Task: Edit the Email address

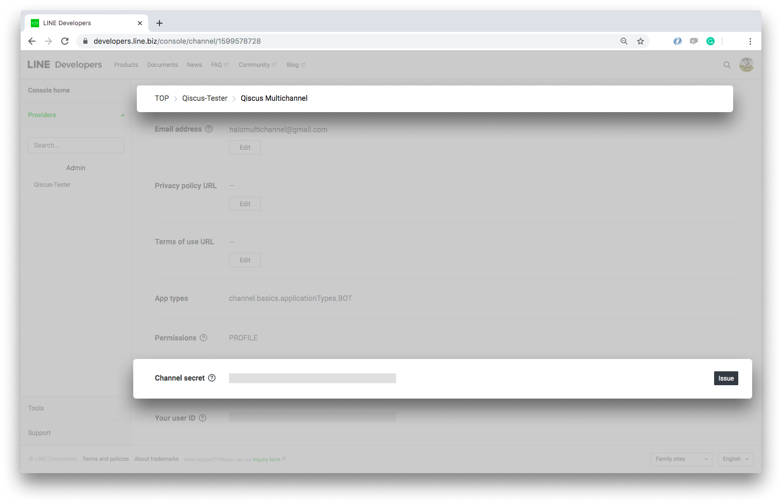Action: [245, 148]
